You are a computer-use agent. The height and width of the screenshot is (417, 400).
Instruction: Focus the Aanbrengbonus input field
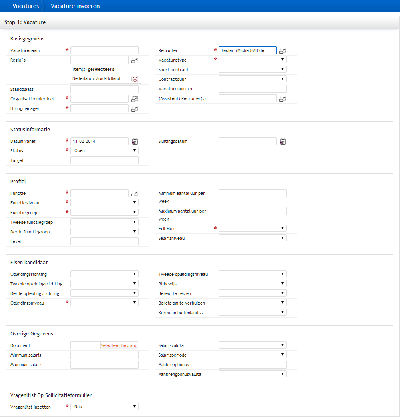click(253, 365)
